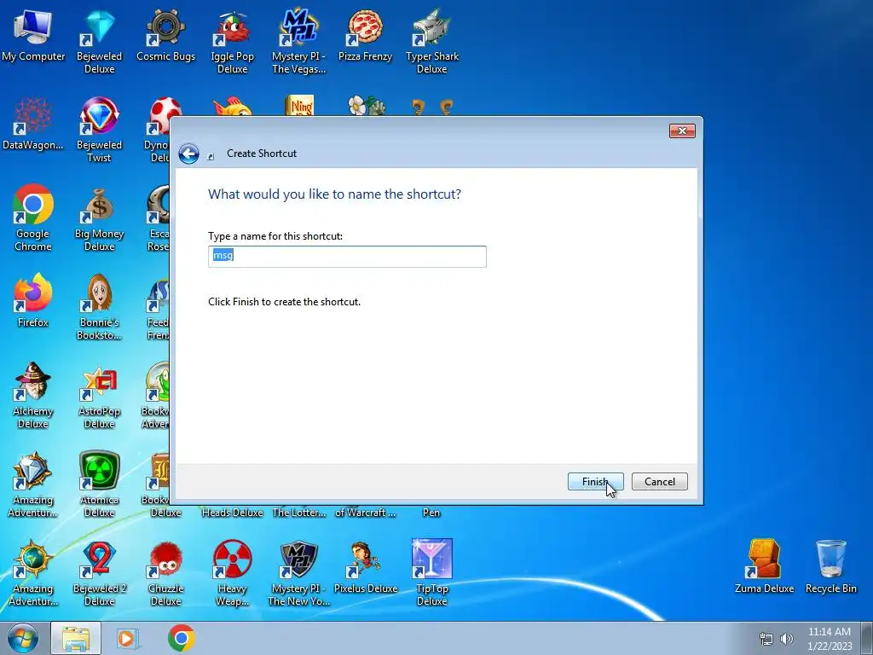The width and height of the screenshot is (873, 655).
Task: Launch Windows Media Player from taskbar
Action: [127, 638]
